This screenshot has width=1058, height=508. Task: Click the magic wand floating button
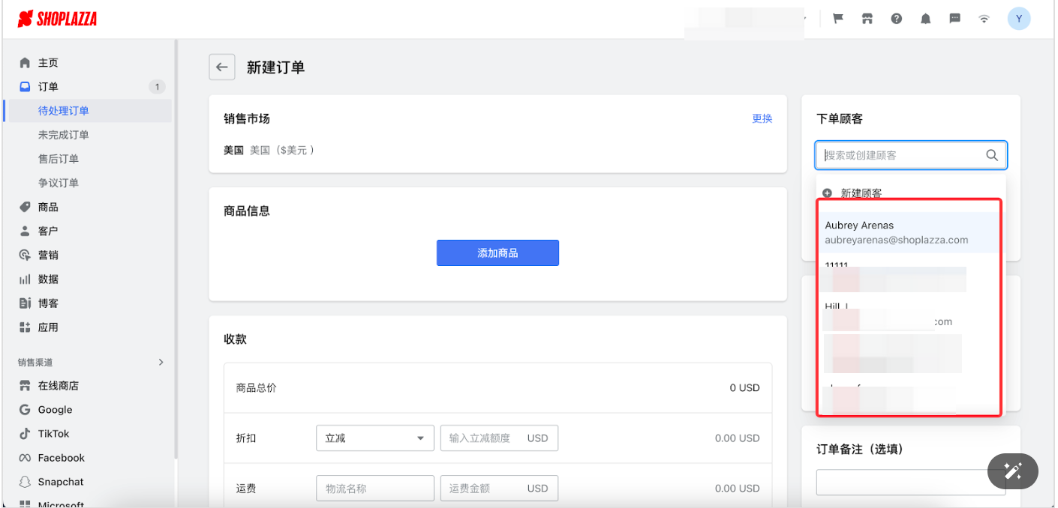pyautogui.click(x=1013, y=471)
